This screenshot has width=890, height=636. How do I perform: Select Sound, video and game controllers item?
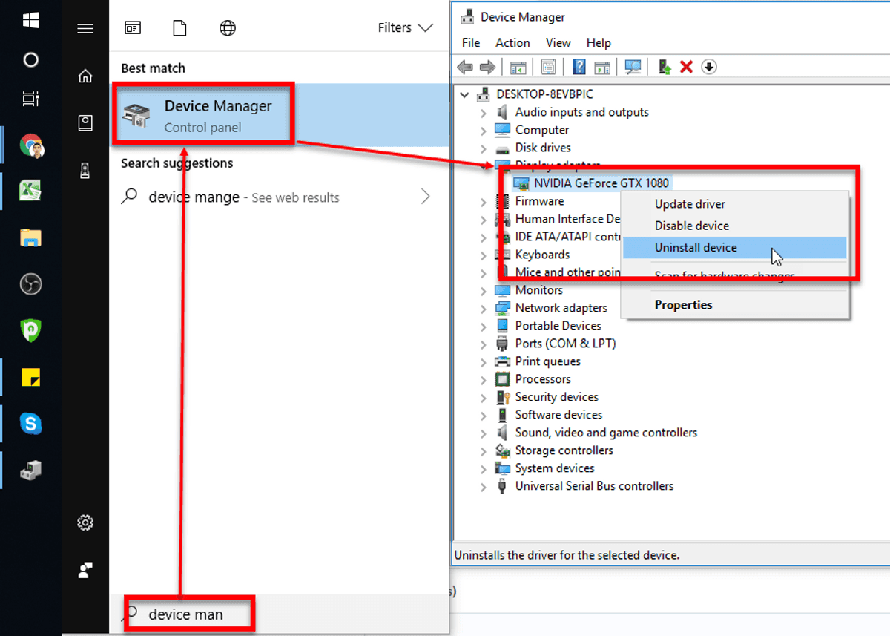tap(606, 433)
